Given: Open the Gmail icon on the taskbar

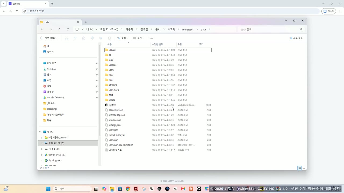Looking at the screenshot, I should 183,189.
